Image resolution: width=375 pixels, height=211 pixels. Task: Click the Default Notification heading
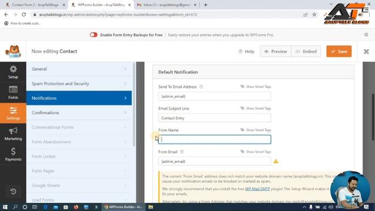tap(178, 72)
